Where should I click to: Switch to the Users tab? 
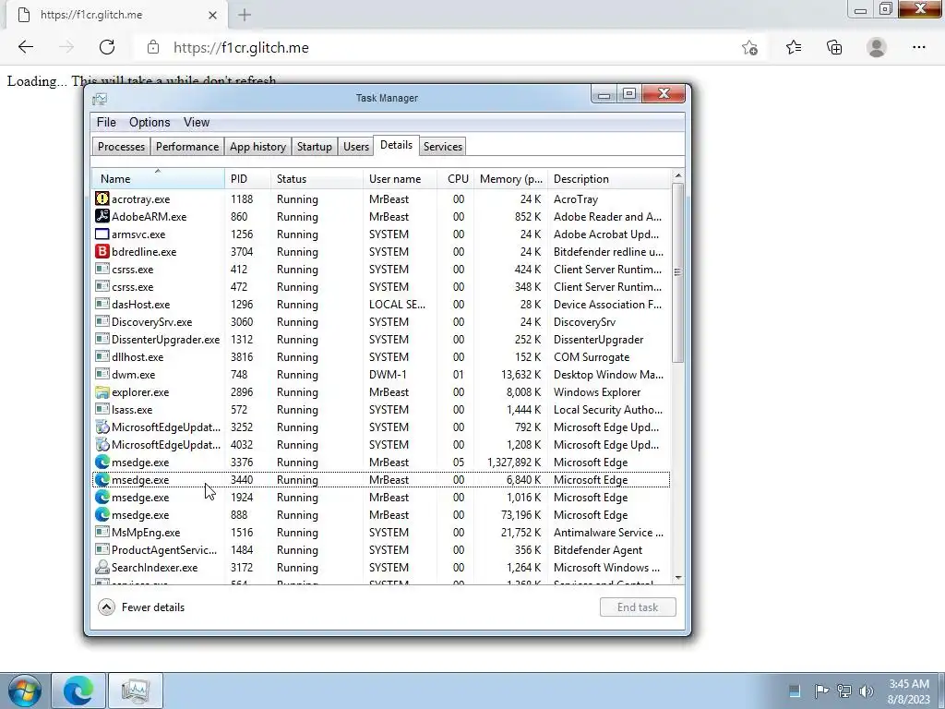pos(355,147)
